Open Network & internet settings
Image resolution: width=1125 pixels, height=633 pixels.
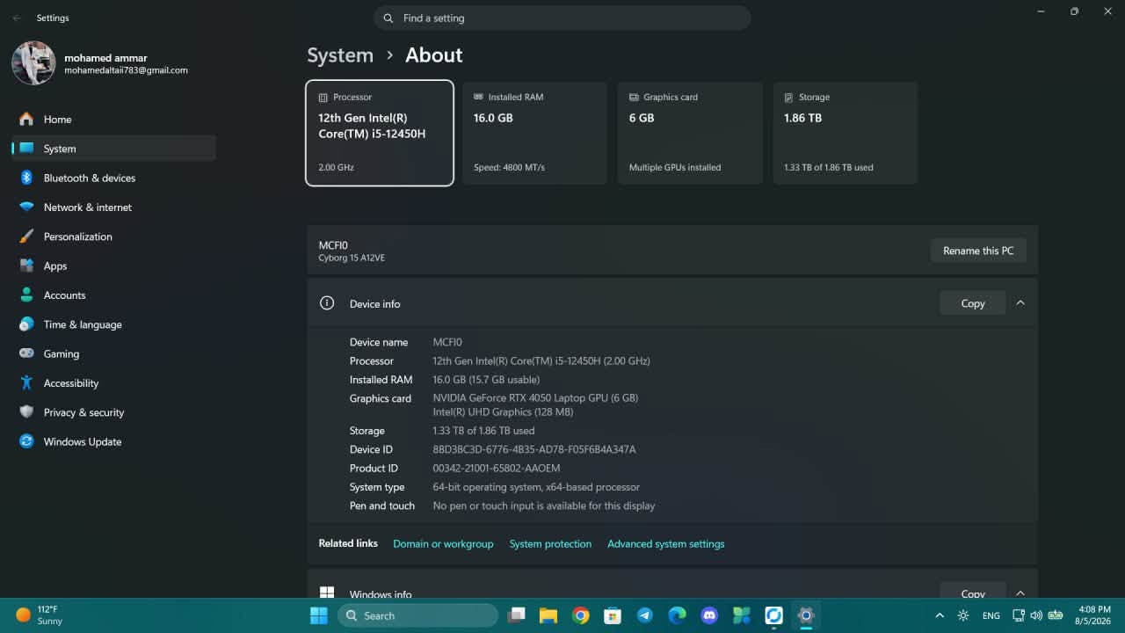coord(113,207)
